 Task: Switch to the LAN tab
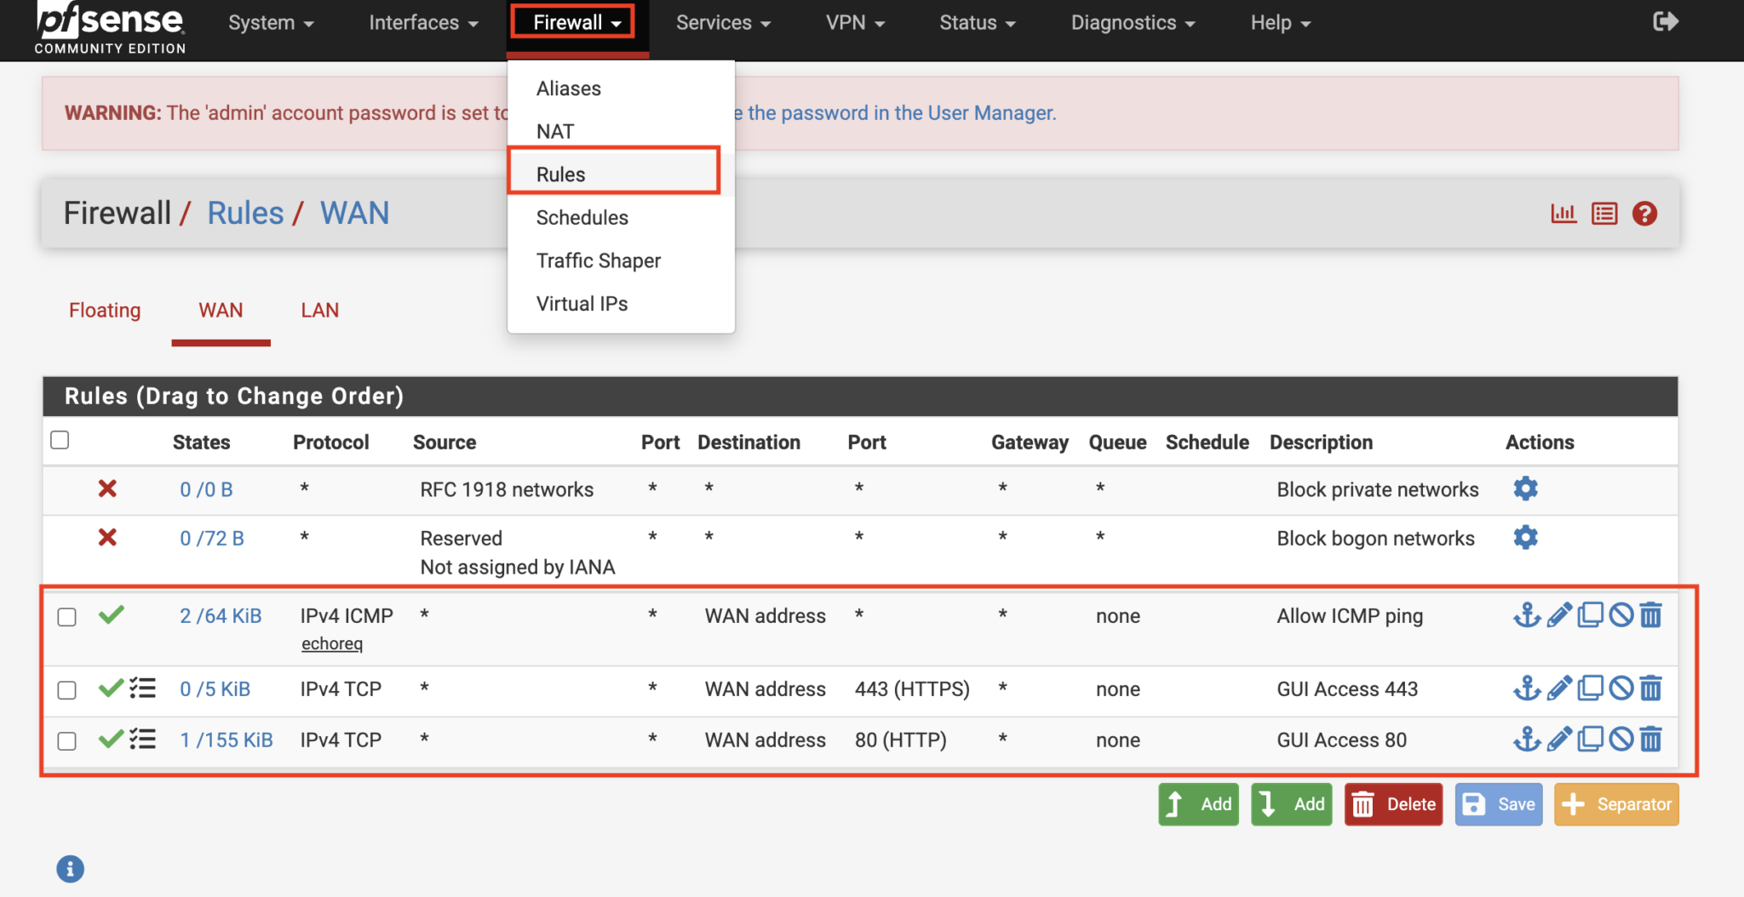point(319,310)
